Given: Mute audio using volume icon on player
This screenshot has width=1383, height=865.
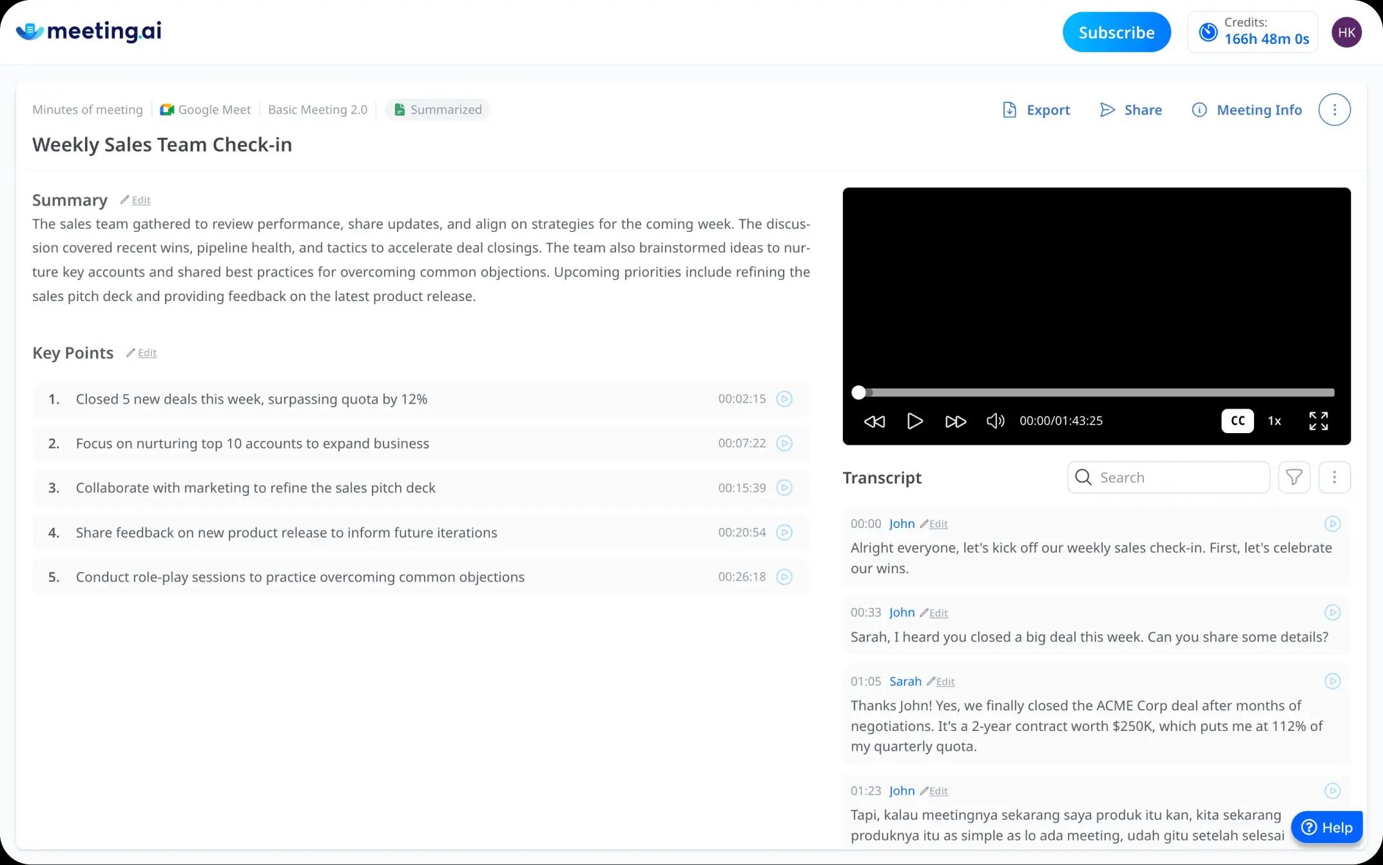Looking at the screenshot, I should coord(996,420).
